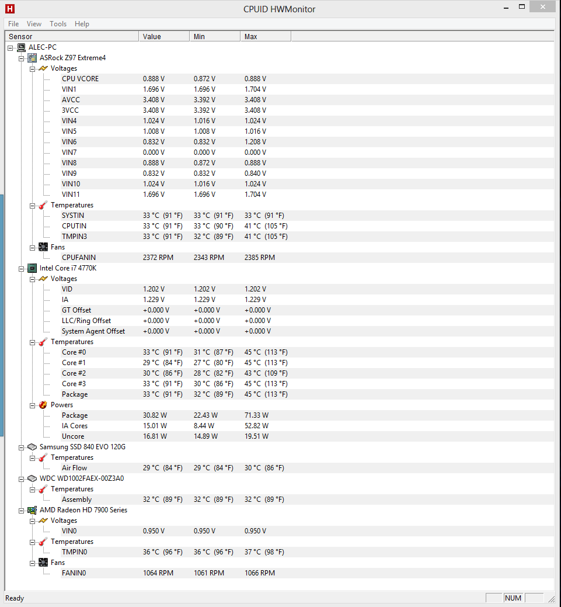Select the CPUTIN temperature row
Viewport: 561px width, 607px height.
307,226
